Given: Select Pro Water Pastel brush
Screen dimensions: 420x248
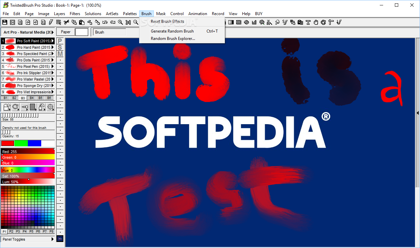Looking at the screenshot, I should 28,79.
